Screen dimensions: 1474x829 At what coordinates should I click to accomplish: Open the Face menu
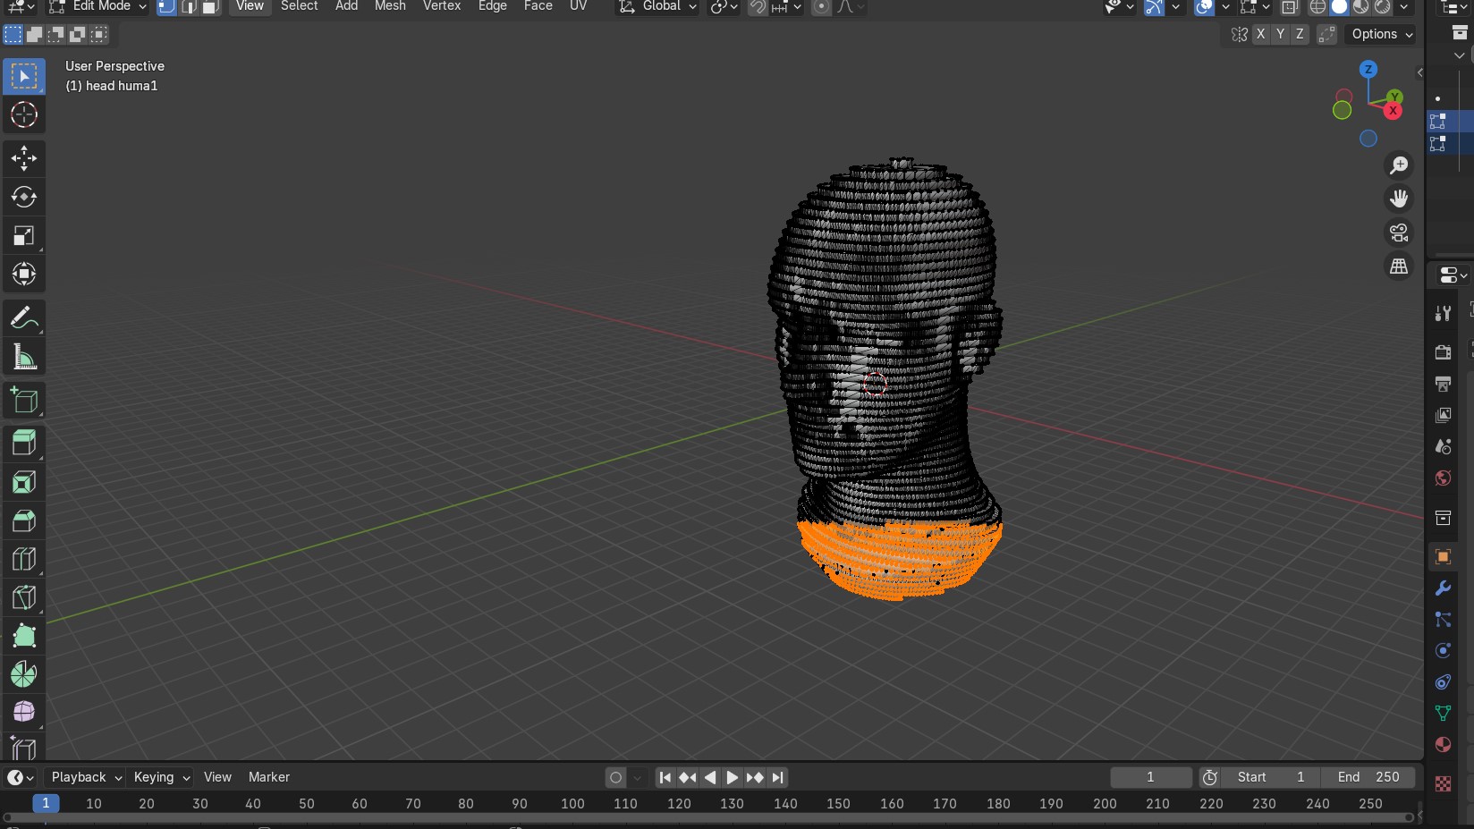pos(538,6)
